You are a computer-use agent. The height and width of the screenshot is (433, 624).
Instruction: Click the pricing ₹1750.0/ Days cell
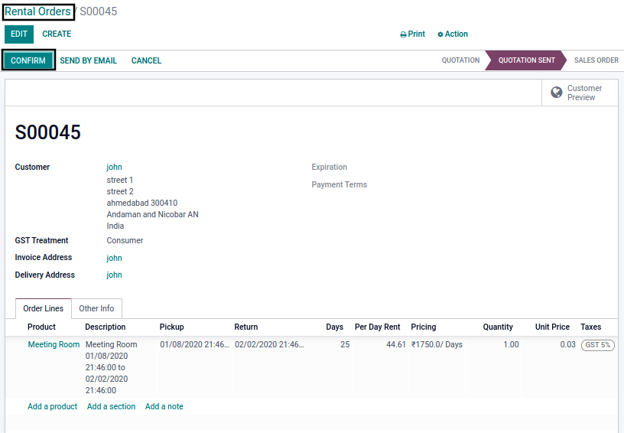click(x=437, y=345)
